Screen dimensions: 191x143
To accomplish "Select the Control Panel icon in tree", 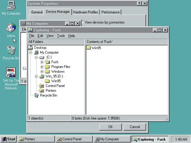I will pos(42,86).
